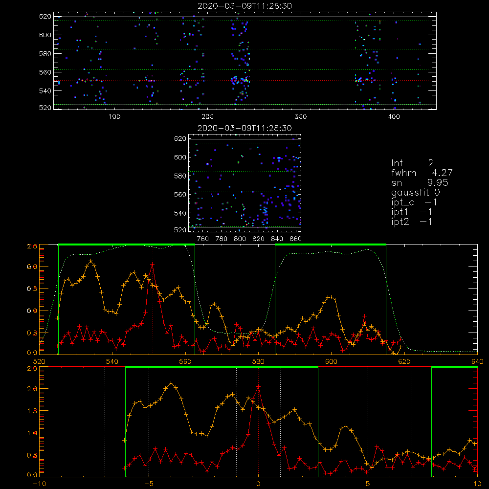
Task: Click the ipt_c -1 entry
Action: click(414, 202)
